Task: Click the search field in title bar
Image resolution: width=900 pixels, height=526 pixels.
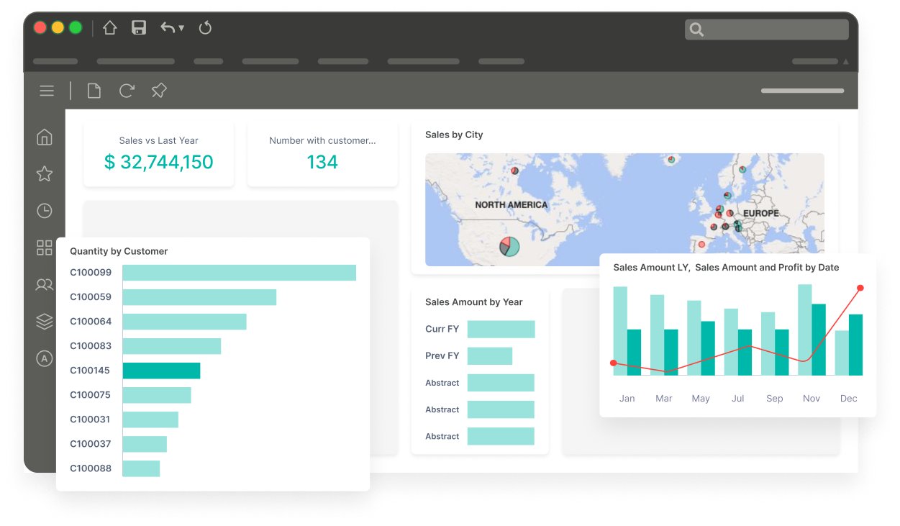Action: click(x=767, y=30)
